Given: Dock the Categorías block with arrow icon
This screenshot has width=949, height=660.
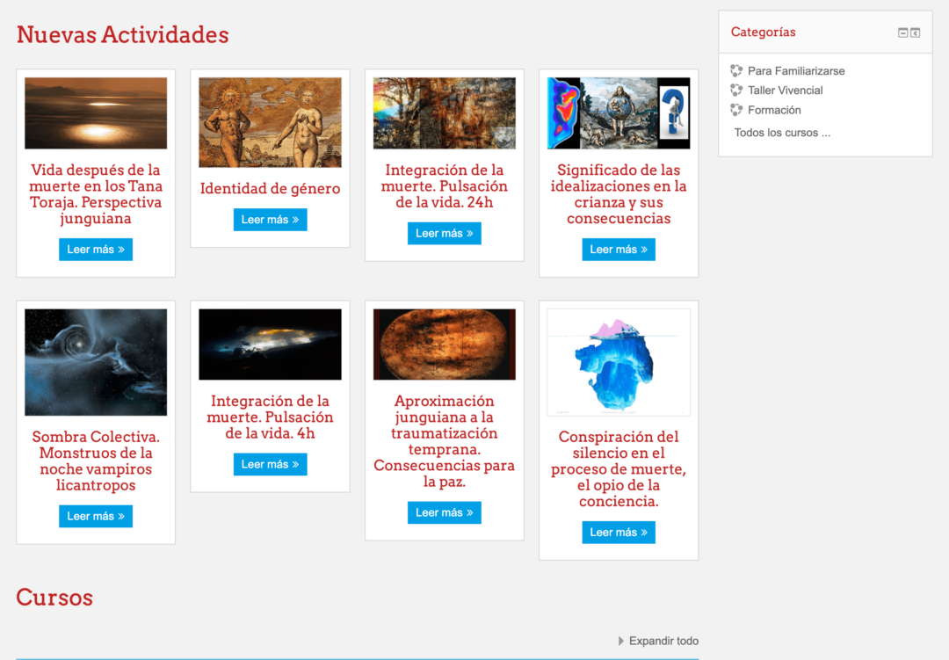Looking at the screenshot, I should [x=915, y=33].
